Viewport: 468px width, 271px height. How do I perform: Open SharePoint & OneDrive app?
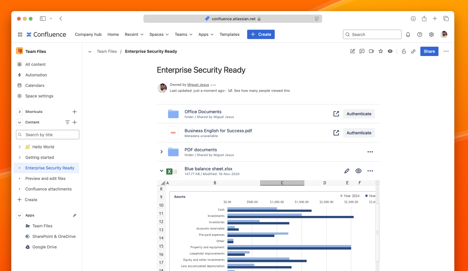click(50, 236)
